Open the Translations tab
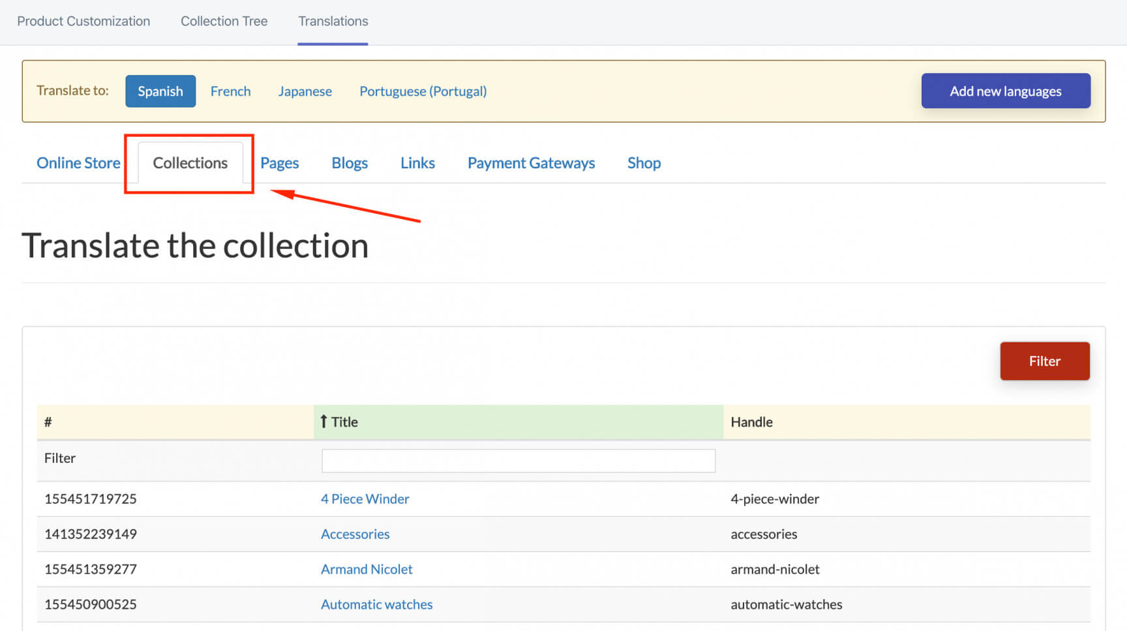The width and height of the screenshot is (1127, 631). [333, 21]
